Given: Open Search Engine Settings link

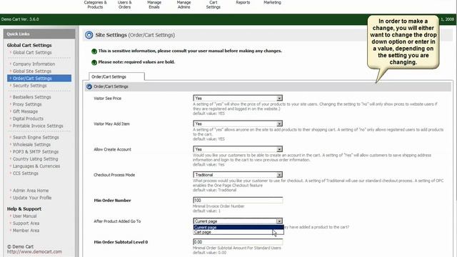Looking at the screenshot, I should (x=36, y=137).
